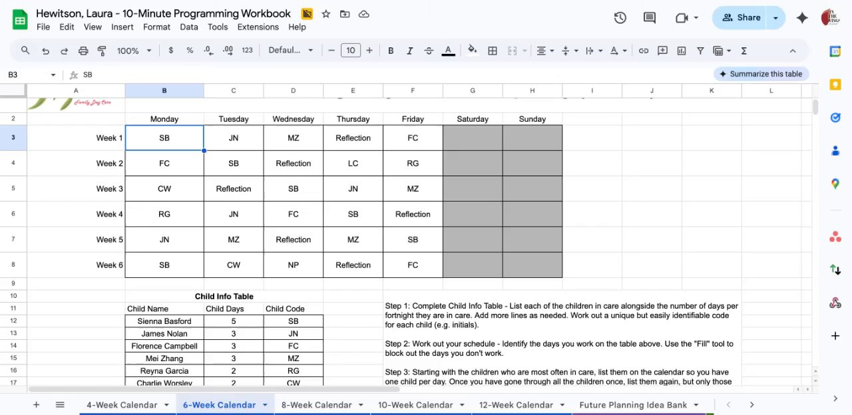The image size is (852, 415).
Task: Decrease decimal places
Action: (208, 51)
